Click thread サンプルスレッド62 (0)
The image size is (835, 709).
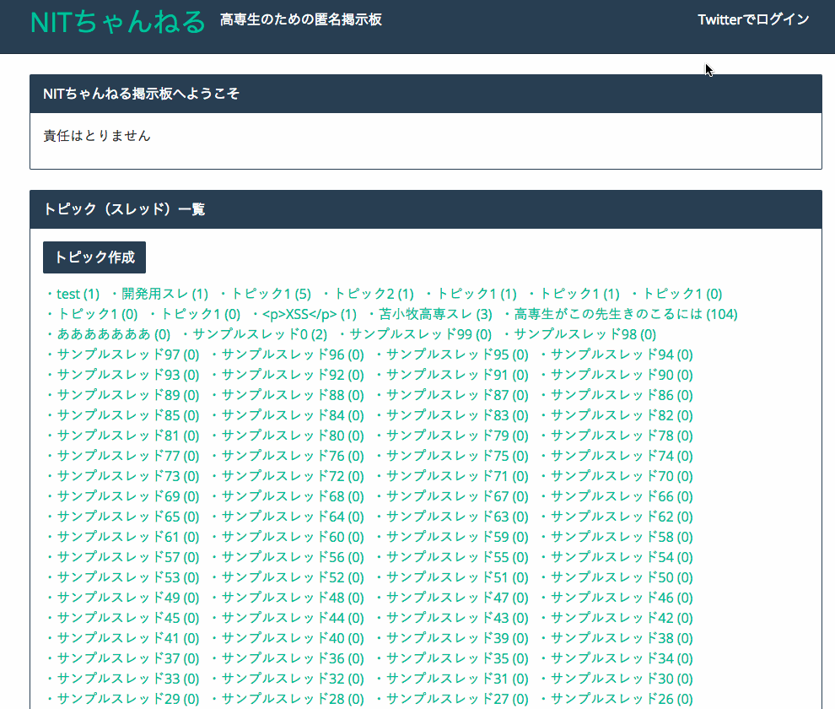(622, 517)
